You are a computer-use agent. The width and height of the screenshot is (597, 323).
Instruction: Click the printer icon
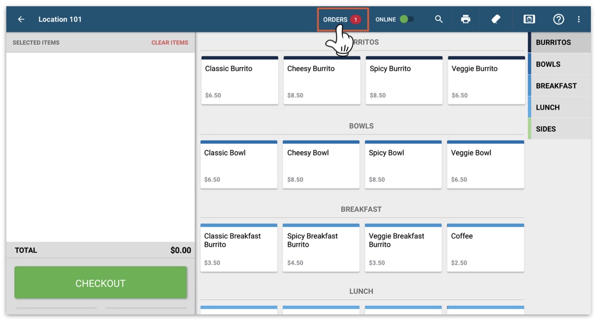tap(465, 19)
